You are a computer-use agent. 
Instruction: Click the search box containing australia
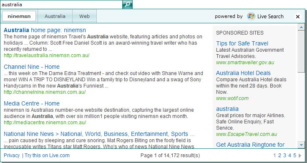pos(61,5)
